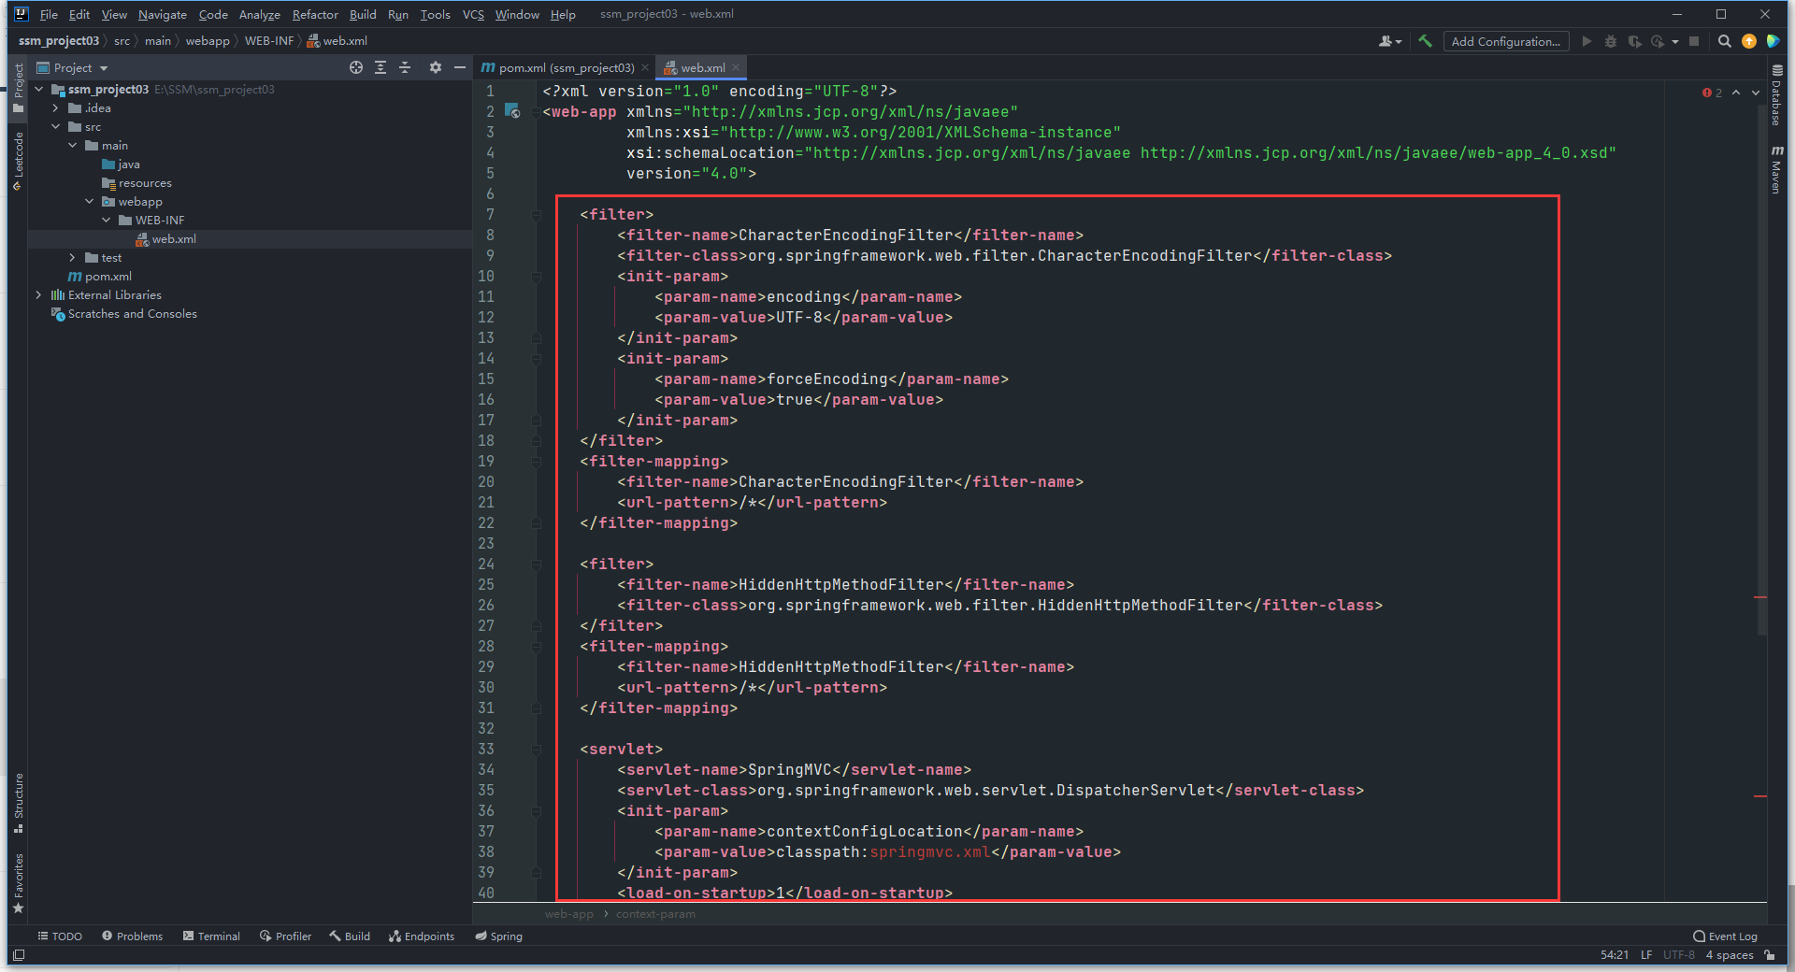The height and width of the screenshot is (972, 1795).
Task: Open the Endpoints tool window
Action: click(x=422, y=936)
